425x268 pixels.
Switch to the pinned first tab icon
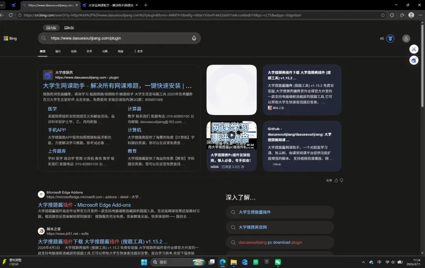(x=13, y=5)
